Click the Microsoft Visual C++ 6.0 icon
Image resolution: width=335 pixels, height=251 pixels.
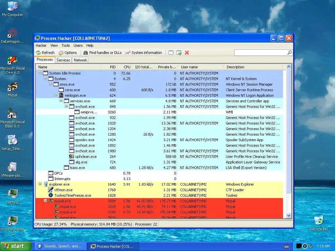tap(12, 65)
